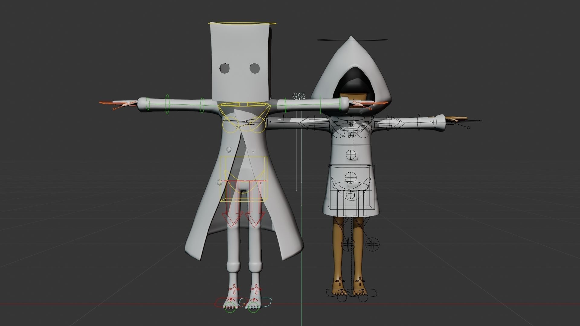Select right-pointing arrow control on hooded character's arm
Viewport: 580px width, 326px height.
[x=389, y=123]
